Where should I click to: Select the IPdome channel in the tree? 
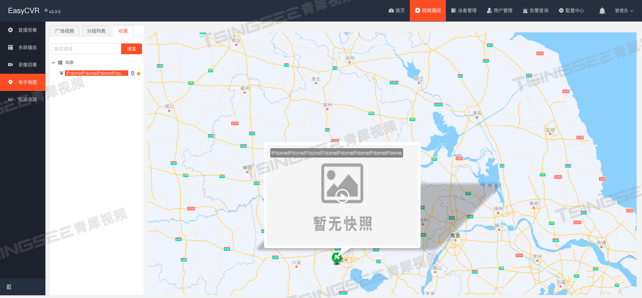coord(96,73)
